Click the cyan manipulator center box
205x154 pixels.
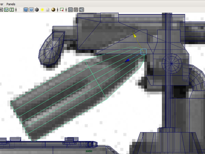[x=143, y=52]
